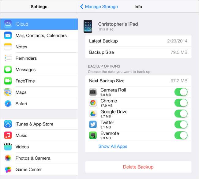The image size is (199, 179).
Task: Switch off Google Drive backup
Action: coord(181,114)
